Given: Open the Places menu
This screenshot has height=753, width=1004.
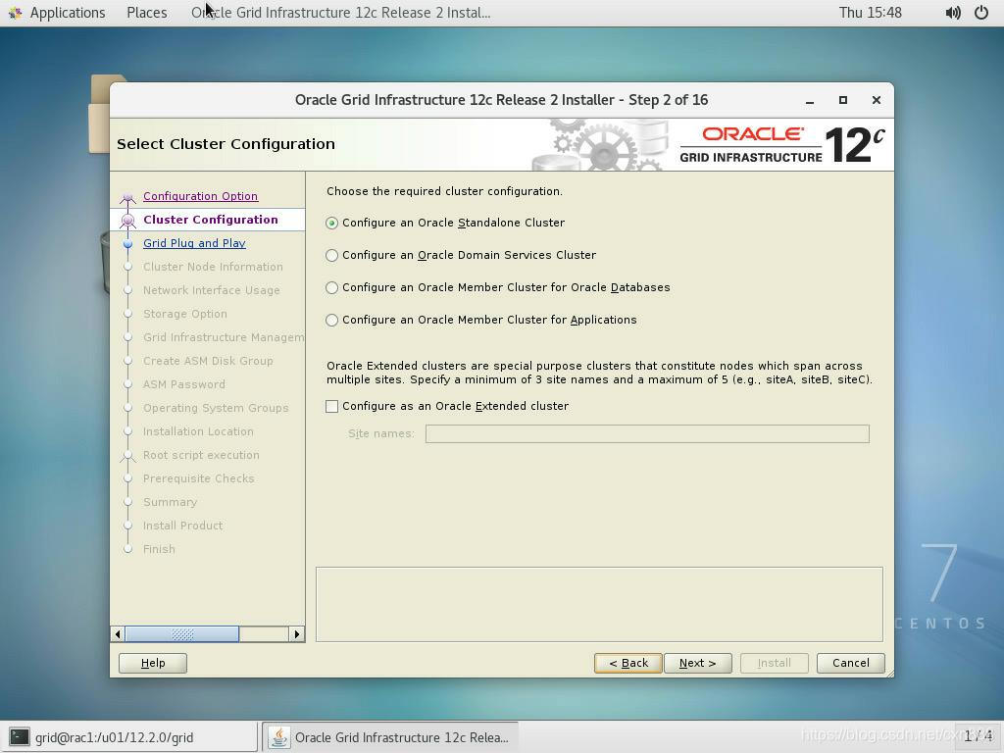Looking at the screenshot, I should (146, 13).
